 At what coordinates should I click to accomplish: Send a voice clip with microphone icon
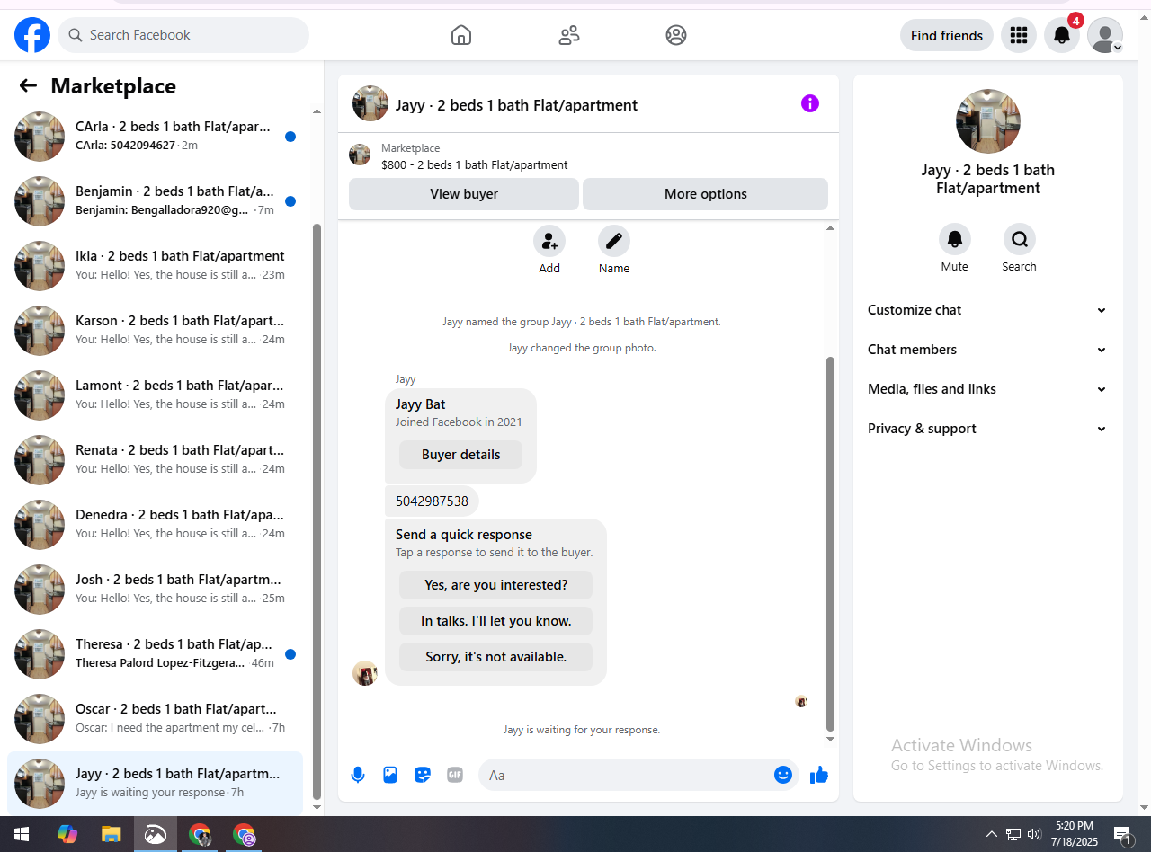[358, 775]
